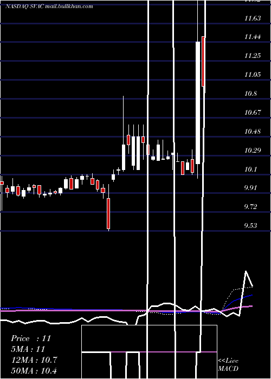Click the long red candlestick dropping to 9.53

tap(108, 213)
